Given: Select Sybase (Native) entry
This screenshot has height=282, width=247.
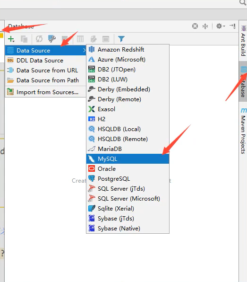Looking at the screenshot, I should click(x=128, y=229).
